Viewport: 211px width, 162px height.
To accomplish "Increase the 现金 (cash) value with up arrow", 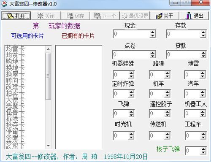I will 153,32.
